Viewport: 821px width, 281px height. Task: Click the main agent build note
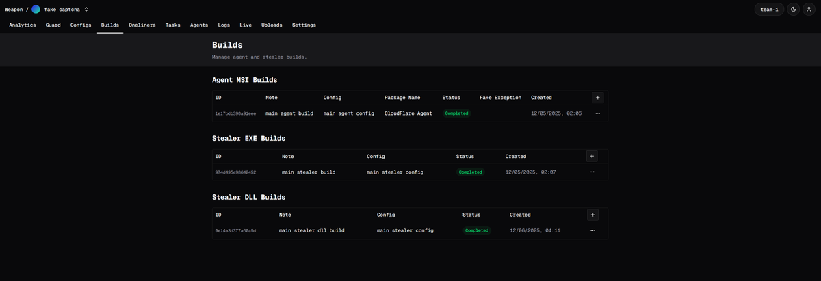coord(289,113)
